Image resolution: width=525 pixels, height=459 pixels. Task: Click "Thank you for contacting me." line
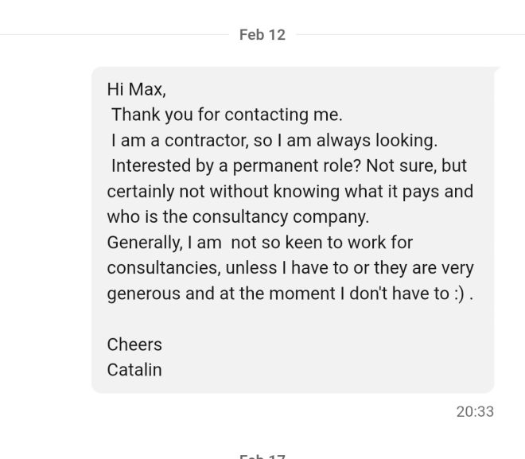227,115
